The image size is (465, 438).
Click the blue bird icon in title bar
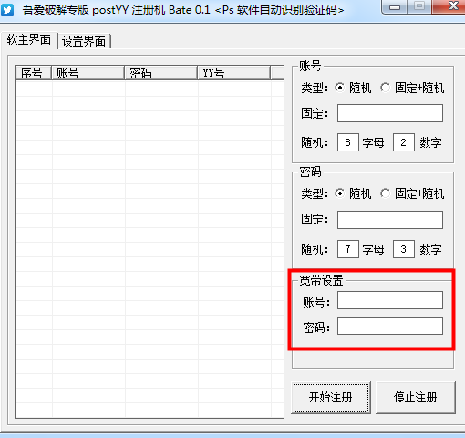click(x=7, y=10)
